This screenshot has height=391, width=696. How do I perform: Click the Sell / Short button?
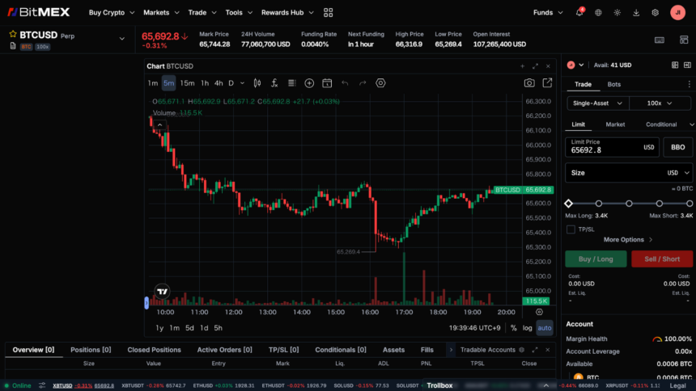[x=662, y=259]
